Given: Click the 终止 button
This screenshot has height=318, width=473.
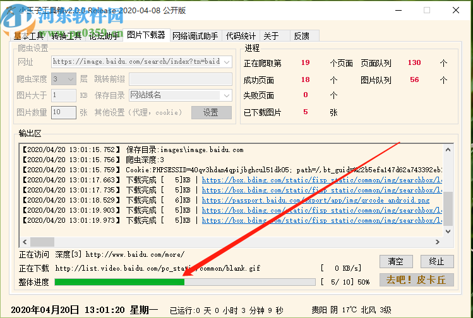Looking at the screenshot, I should [437, 261].
